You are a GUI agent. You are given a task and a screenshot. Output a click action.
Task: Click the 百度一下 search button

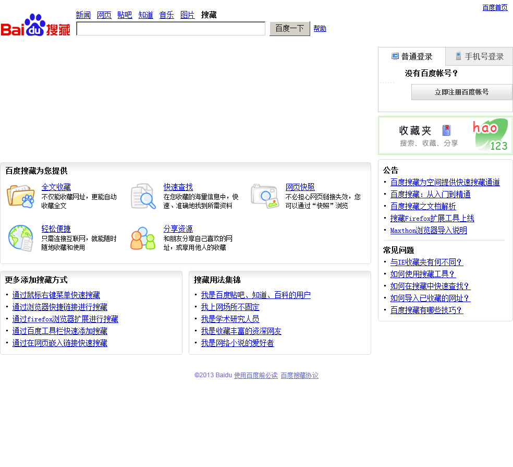tap(289, 29)
